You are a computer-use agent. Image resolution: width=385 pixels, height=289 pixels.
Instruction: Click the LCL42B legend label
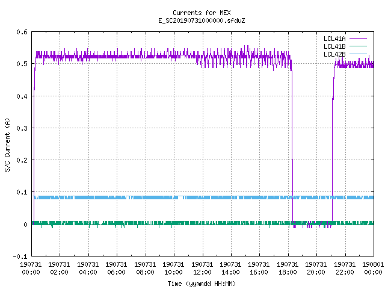334,54
